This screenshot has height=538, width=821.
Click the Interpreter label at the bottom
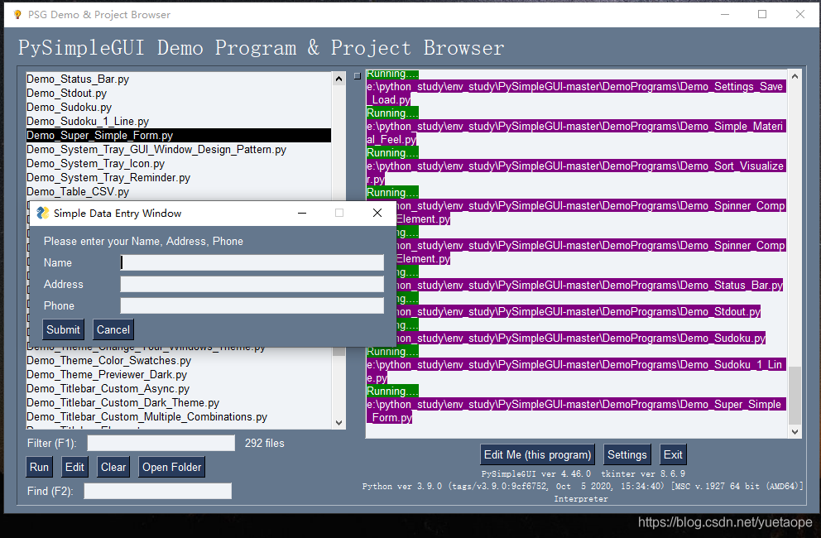click(581, 499)
